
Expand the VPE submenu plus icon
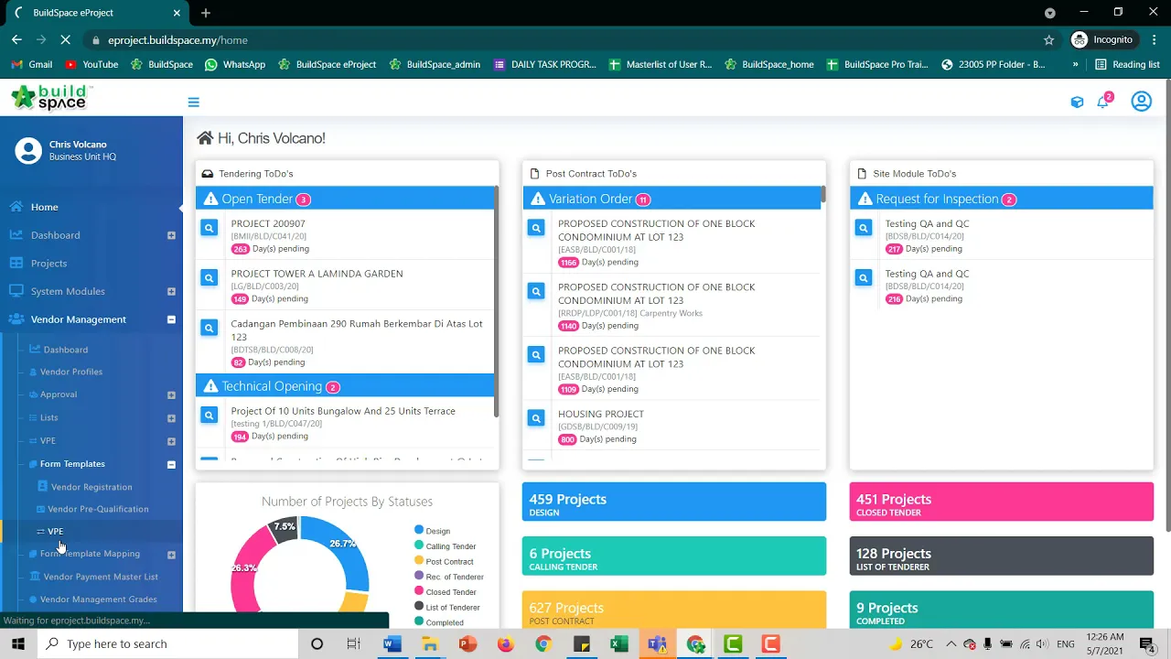point(171,441)
